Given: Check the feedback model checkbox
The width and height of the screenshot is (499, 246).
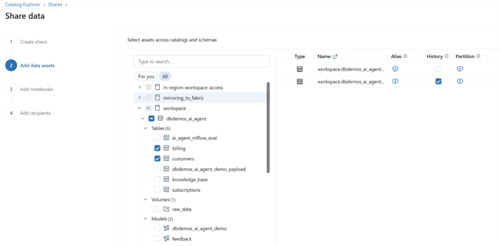Looking at the screenshot, I should click(157, 239).
